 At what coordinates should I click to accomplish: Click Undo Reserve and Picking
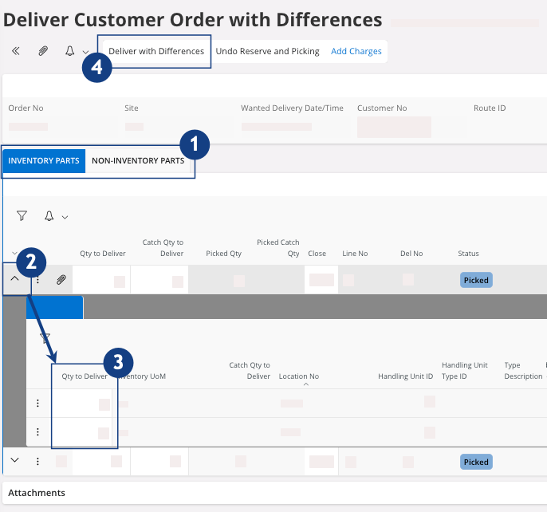[267, 51]
